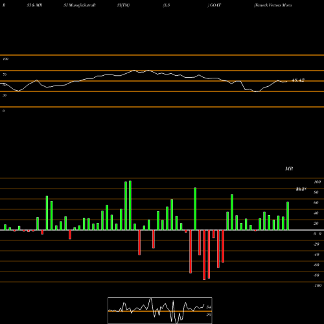Click the 30 level label on the RSI scale
The image size is (324, 324).
pyautogui.click(x=5, y=95)
